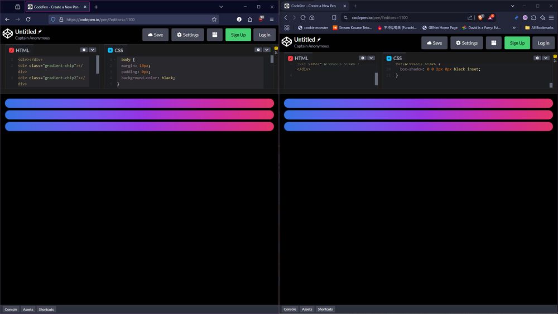Open Settings in Firefox window's CodePen
Screen dimensions: 558x314
pos(187,35)
